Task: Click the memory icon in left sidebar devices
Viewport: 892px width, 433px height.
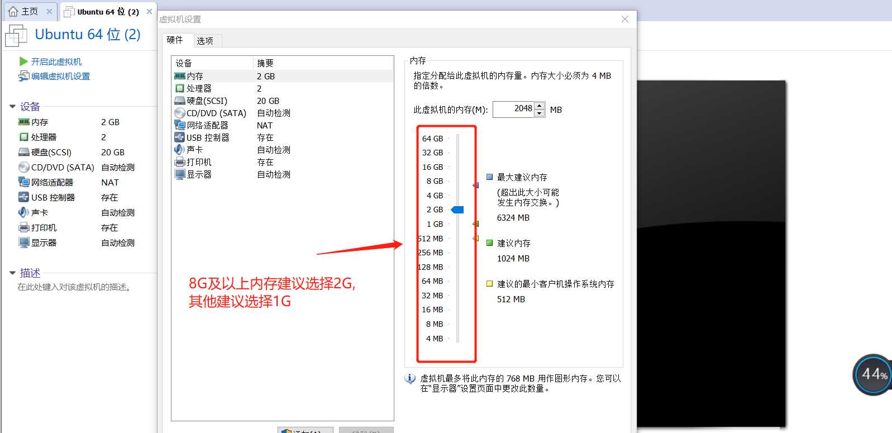Action: tap(24, 122)
